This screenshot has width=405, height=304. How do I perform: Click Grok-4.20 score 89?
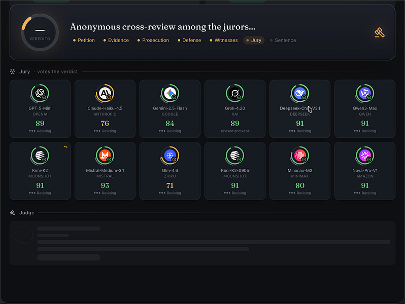[235, 123]
